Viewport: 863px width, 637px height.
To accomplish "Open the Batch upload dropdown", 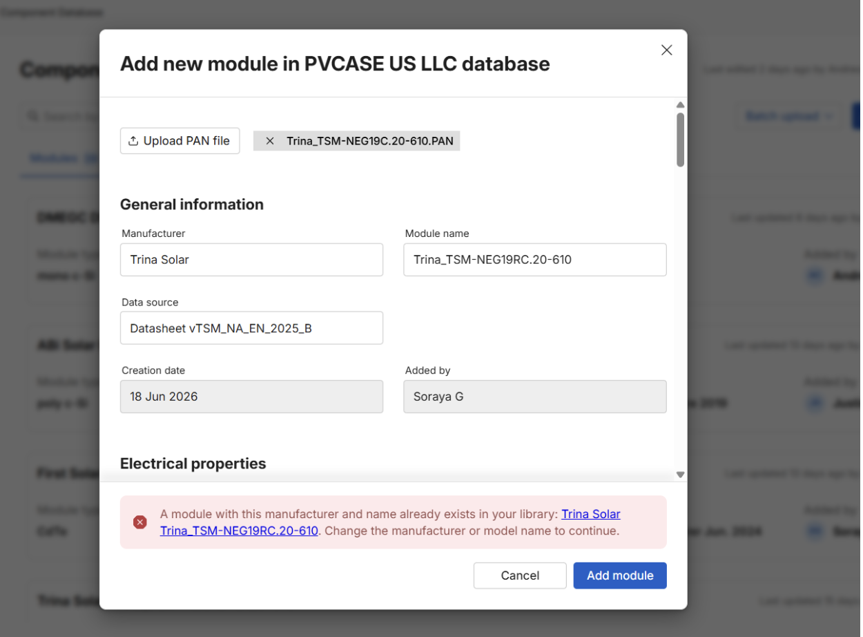I will (x=788, y=116).
